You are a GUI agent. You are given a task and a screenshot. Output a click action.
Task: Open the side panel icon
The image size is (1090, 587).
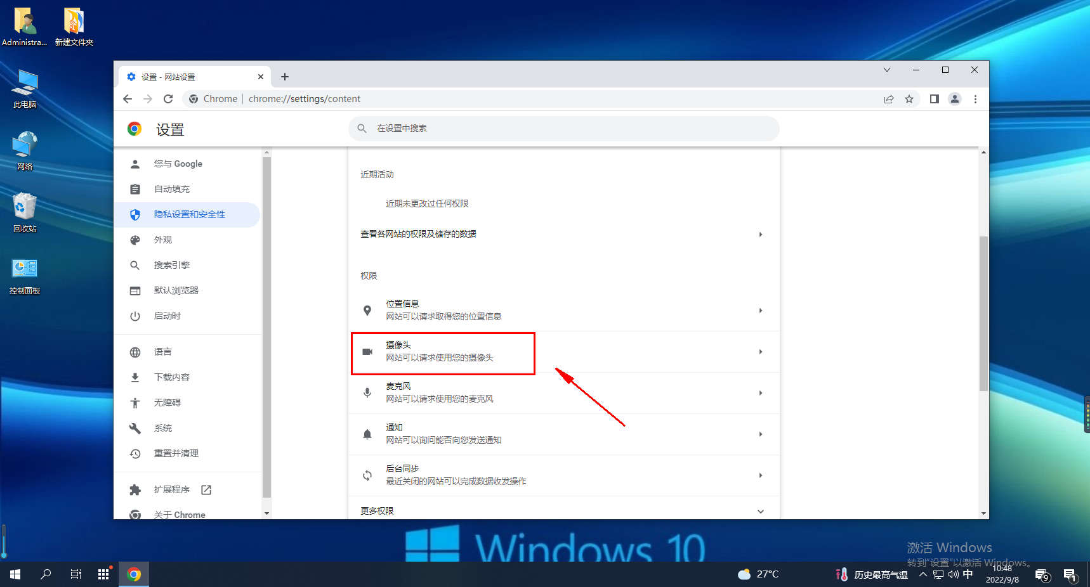(x=934, y=99)
